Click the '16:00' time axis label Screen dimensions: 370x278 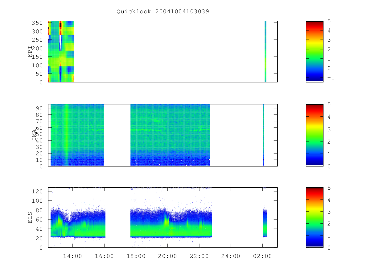pyautogui.click(x=104, y=256)
